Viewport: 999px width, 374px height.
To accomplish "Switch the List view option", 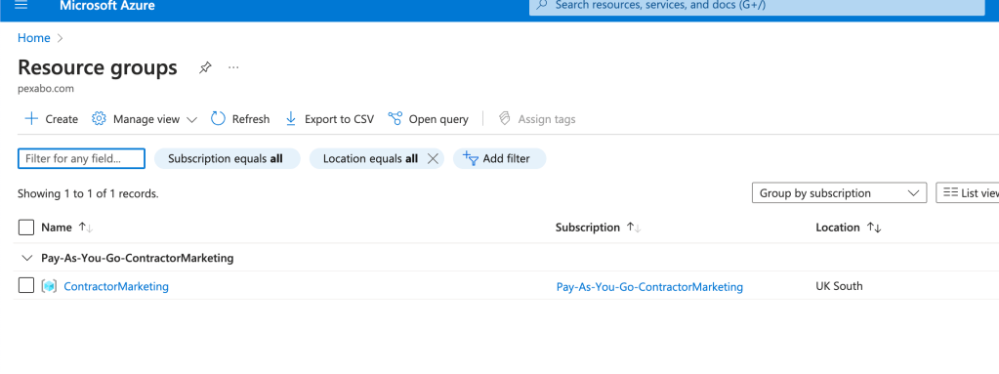I will pos(967,193).
